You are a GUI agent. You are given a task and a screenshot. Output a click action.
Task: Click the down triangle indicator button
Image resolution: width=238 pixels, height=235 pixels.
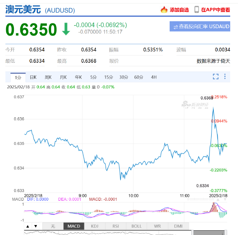point(35,226)
